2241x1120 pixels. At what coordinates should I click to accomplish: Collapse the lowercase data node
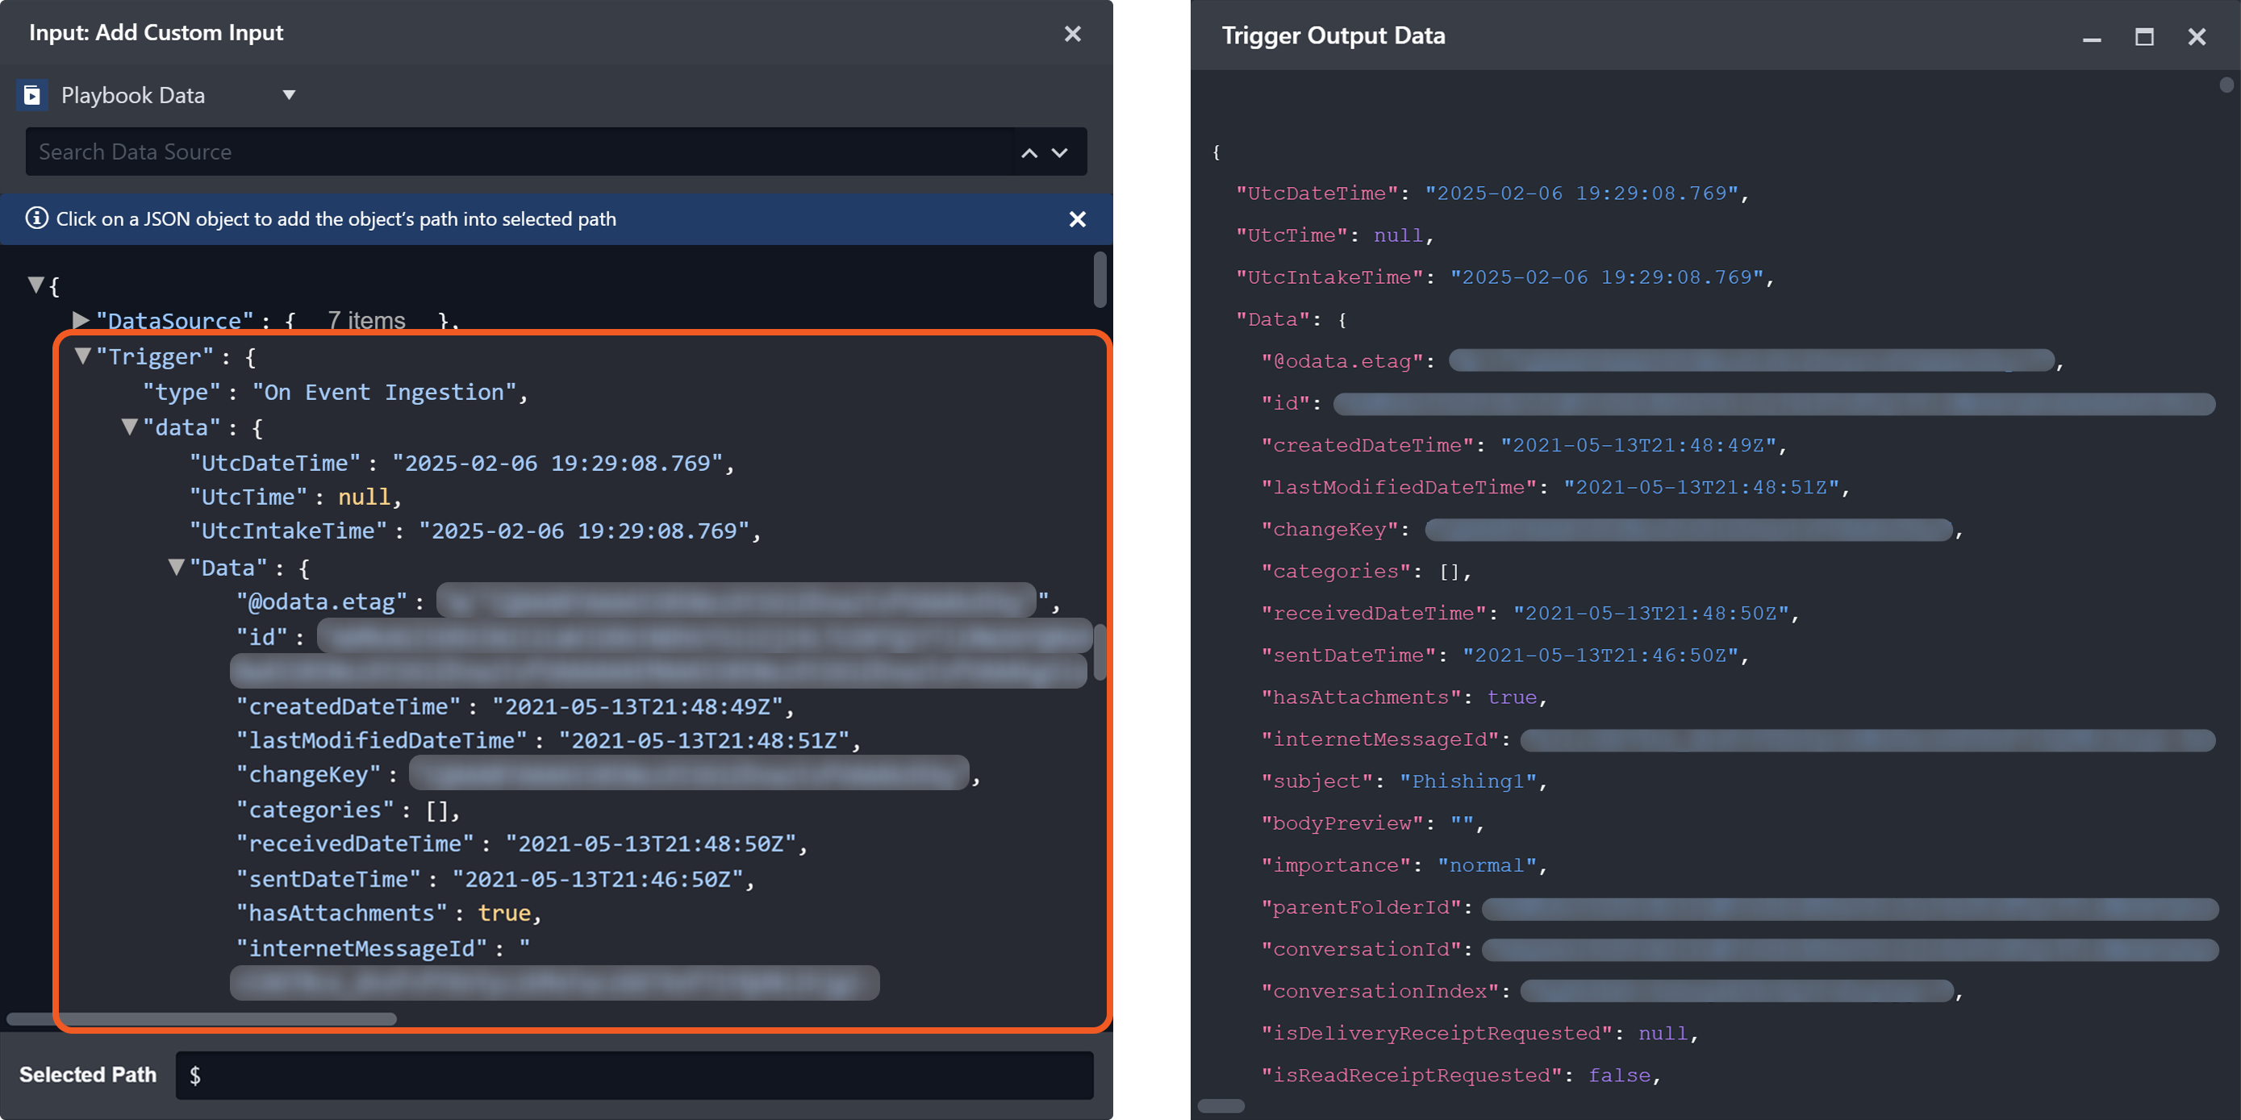coord(130,427)
